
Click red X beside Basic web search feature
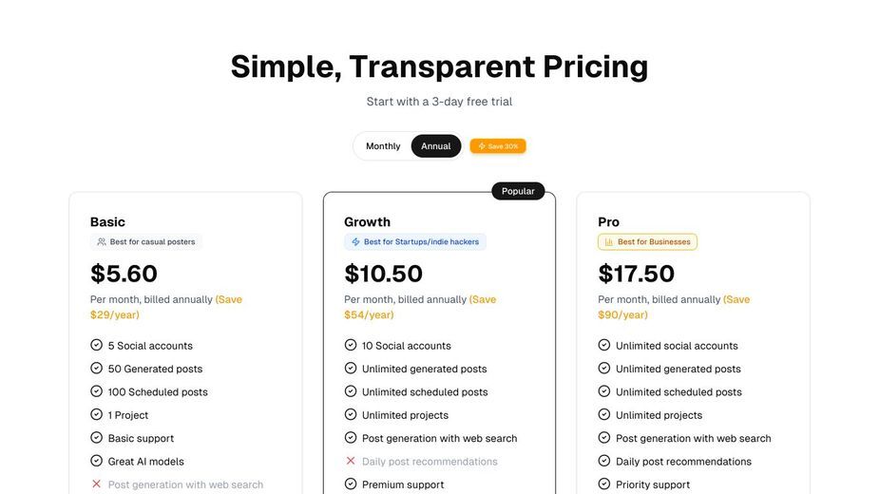click(96, 484)
